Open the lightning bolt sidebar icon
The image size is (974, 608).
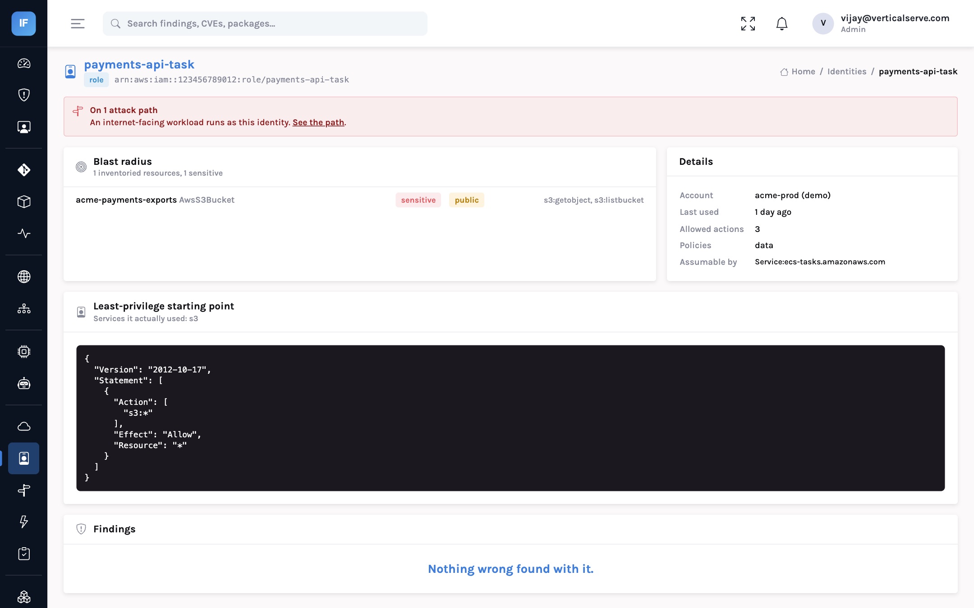[x=24, y=522]
